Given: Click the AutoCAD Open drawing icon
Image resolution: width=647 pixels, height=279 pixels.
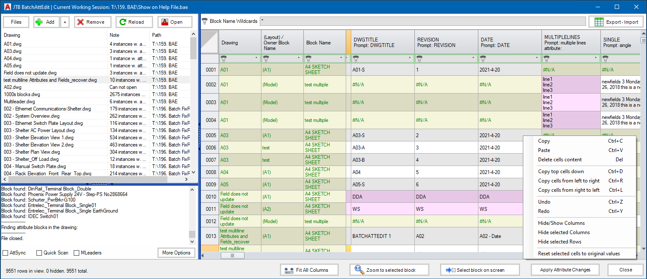Looking at the screenshot, I should [x=164, y=22].
